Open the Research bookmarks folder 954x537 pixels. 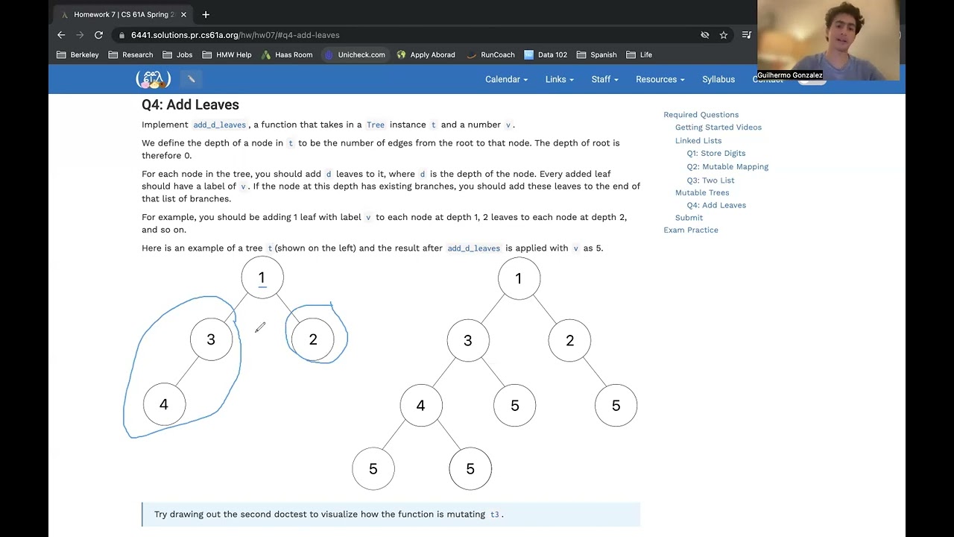click(x=130, y=54)
